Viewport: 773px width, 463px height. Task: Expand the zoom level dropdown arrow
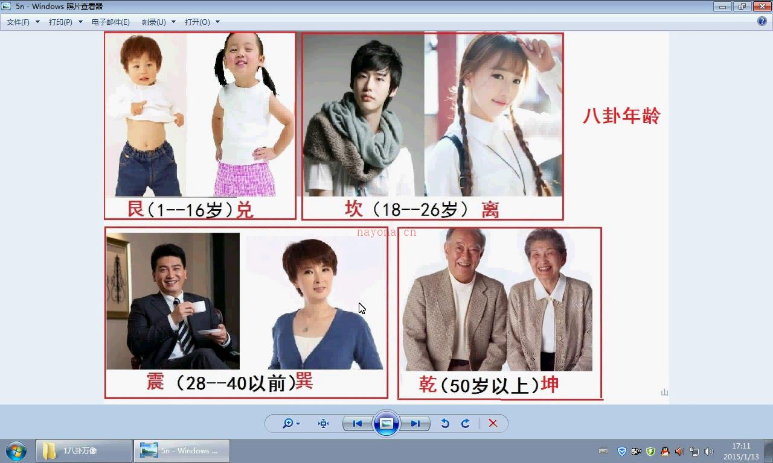pos(298,424)
